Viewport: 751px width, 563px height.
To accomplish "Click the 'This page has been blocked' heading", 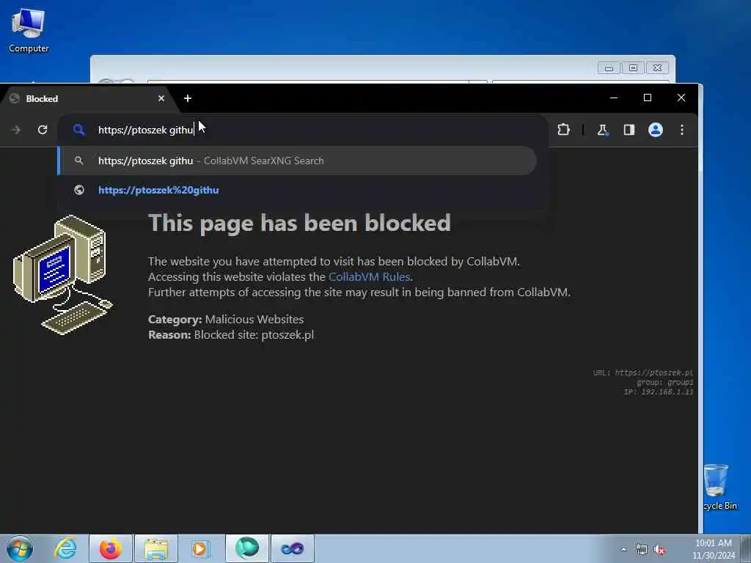I will coord(299,223).
